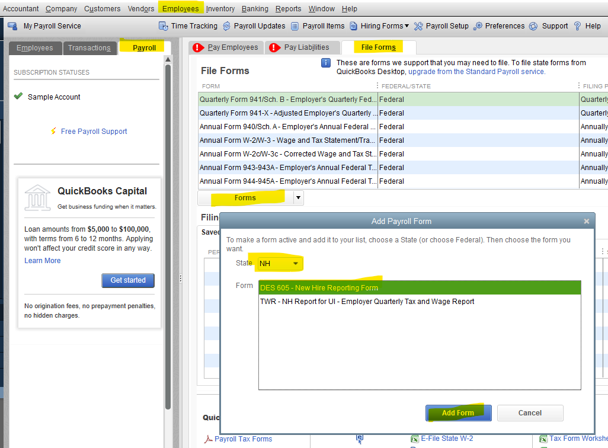
Task: Click the Payroll Updates gear icon
Action: pyautogui.click(x=226, y=26)
